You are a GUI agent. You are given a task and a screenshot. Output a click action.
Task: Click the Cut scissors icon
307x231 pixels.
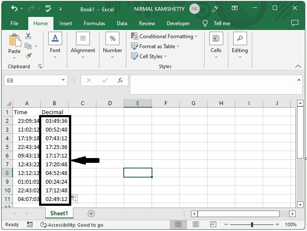(x=28, y=36)
